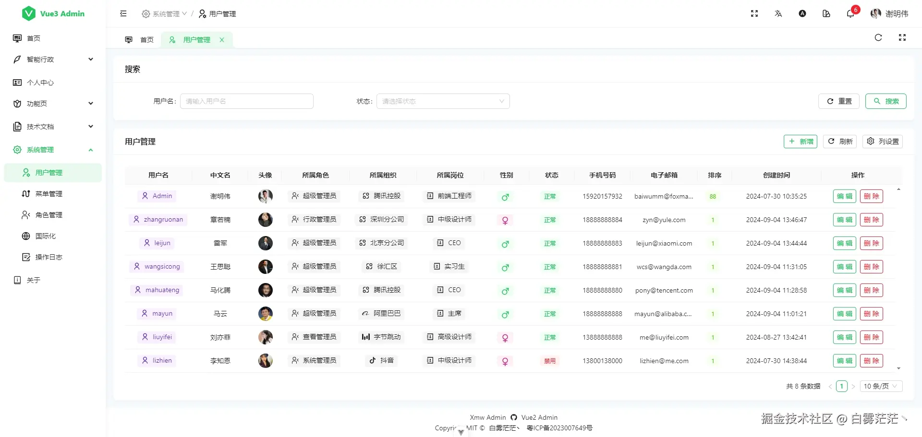Image resolution: width=922 pixels, height=437 pixels.
Task: Edit the mayun user row
Action: [845, 314]
